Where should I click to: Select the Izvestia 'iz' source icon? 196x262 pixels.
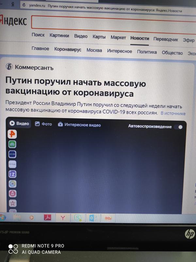12,174
